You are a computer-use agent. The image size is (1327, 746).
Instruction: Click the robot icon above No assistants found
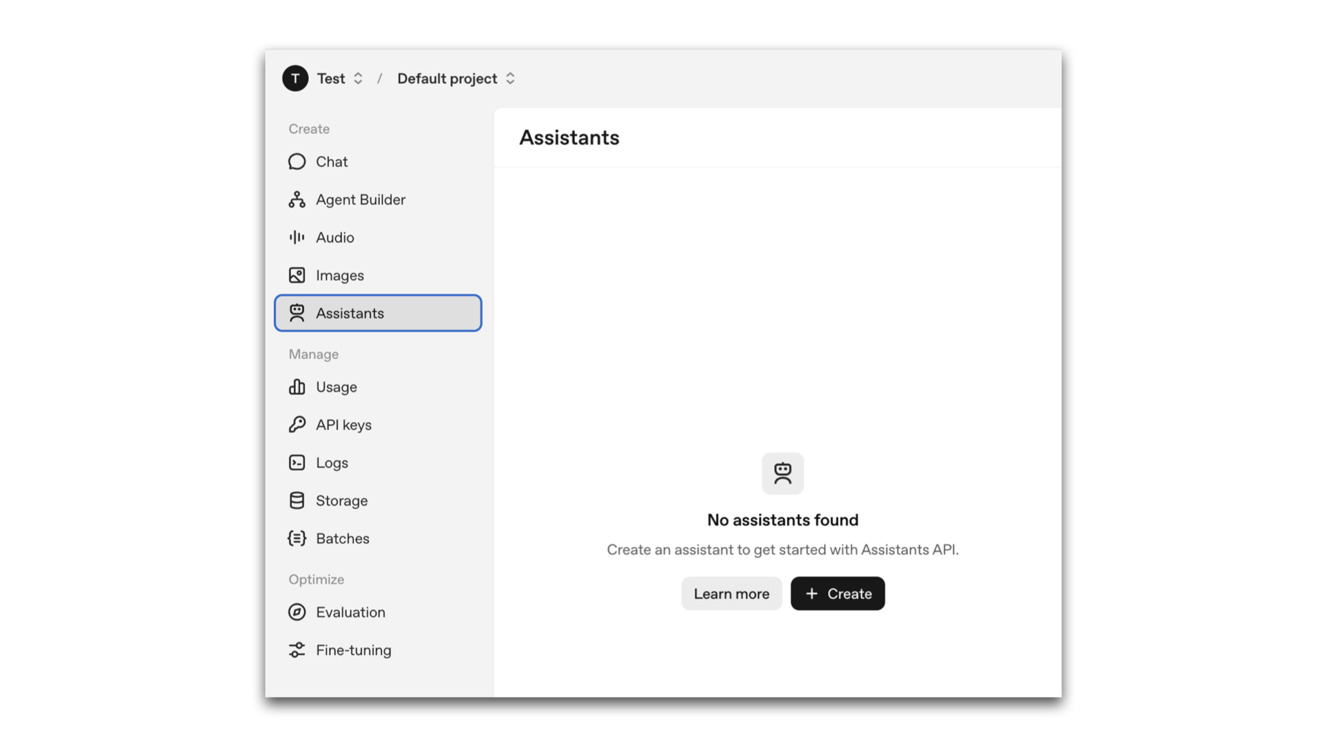click(x=782, y=474)
